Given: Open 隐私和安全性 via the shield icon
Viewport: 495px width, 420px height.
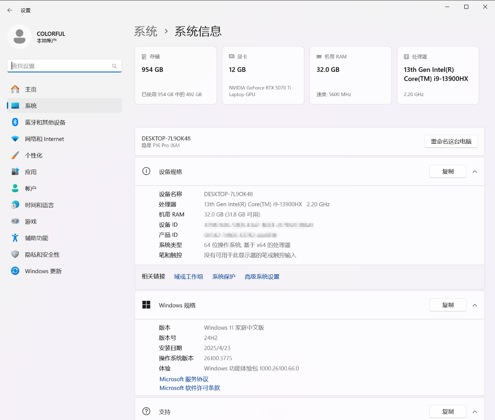Looking at the screenshot, I should click(15, 254).
